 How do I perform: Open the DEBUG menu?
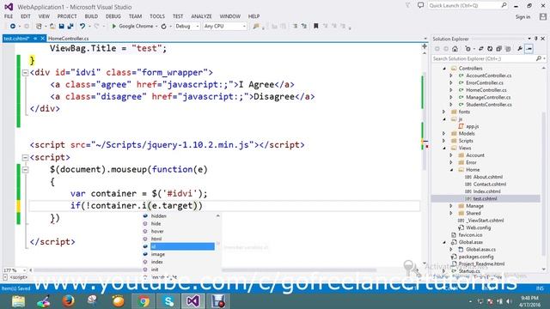[x=113, y=16]
